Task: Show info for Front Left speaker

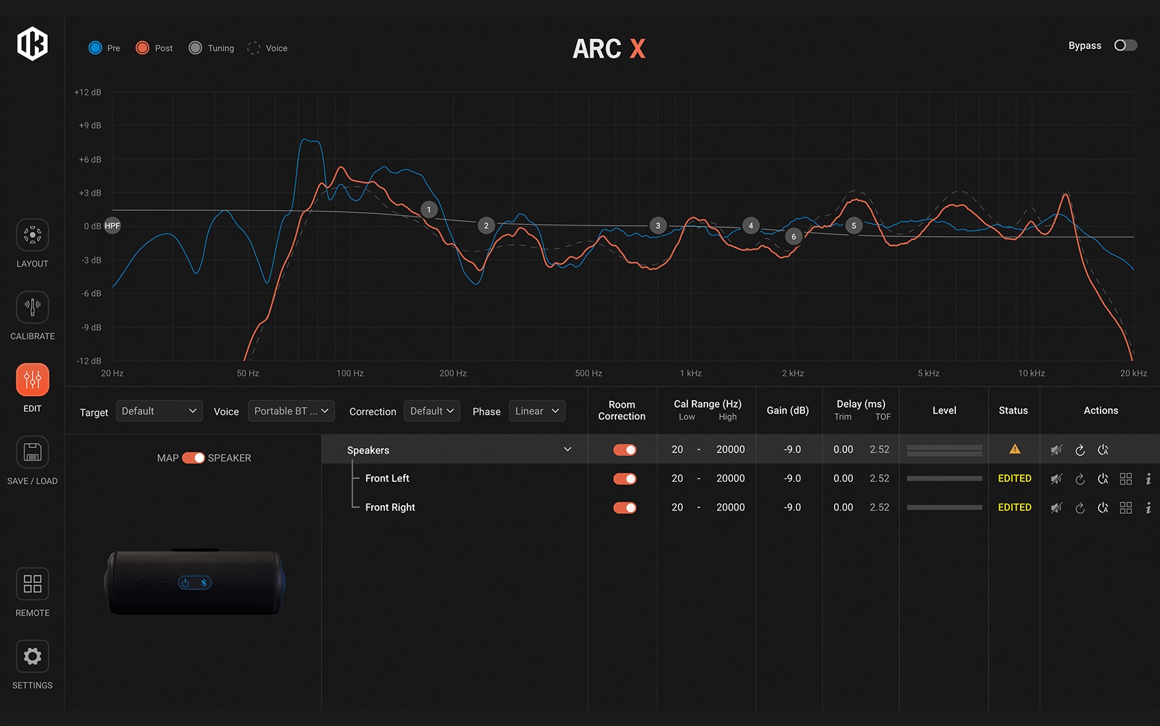Action: 1148,479
